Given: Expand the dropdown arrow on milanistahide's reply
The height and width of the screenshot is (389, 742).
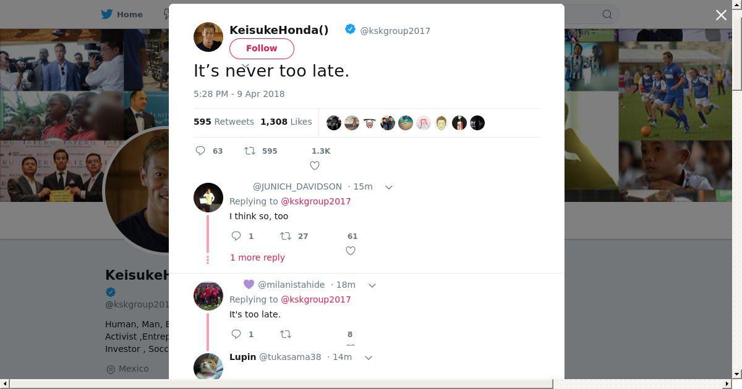Looking at the screenshot, I should click(372, 285).
